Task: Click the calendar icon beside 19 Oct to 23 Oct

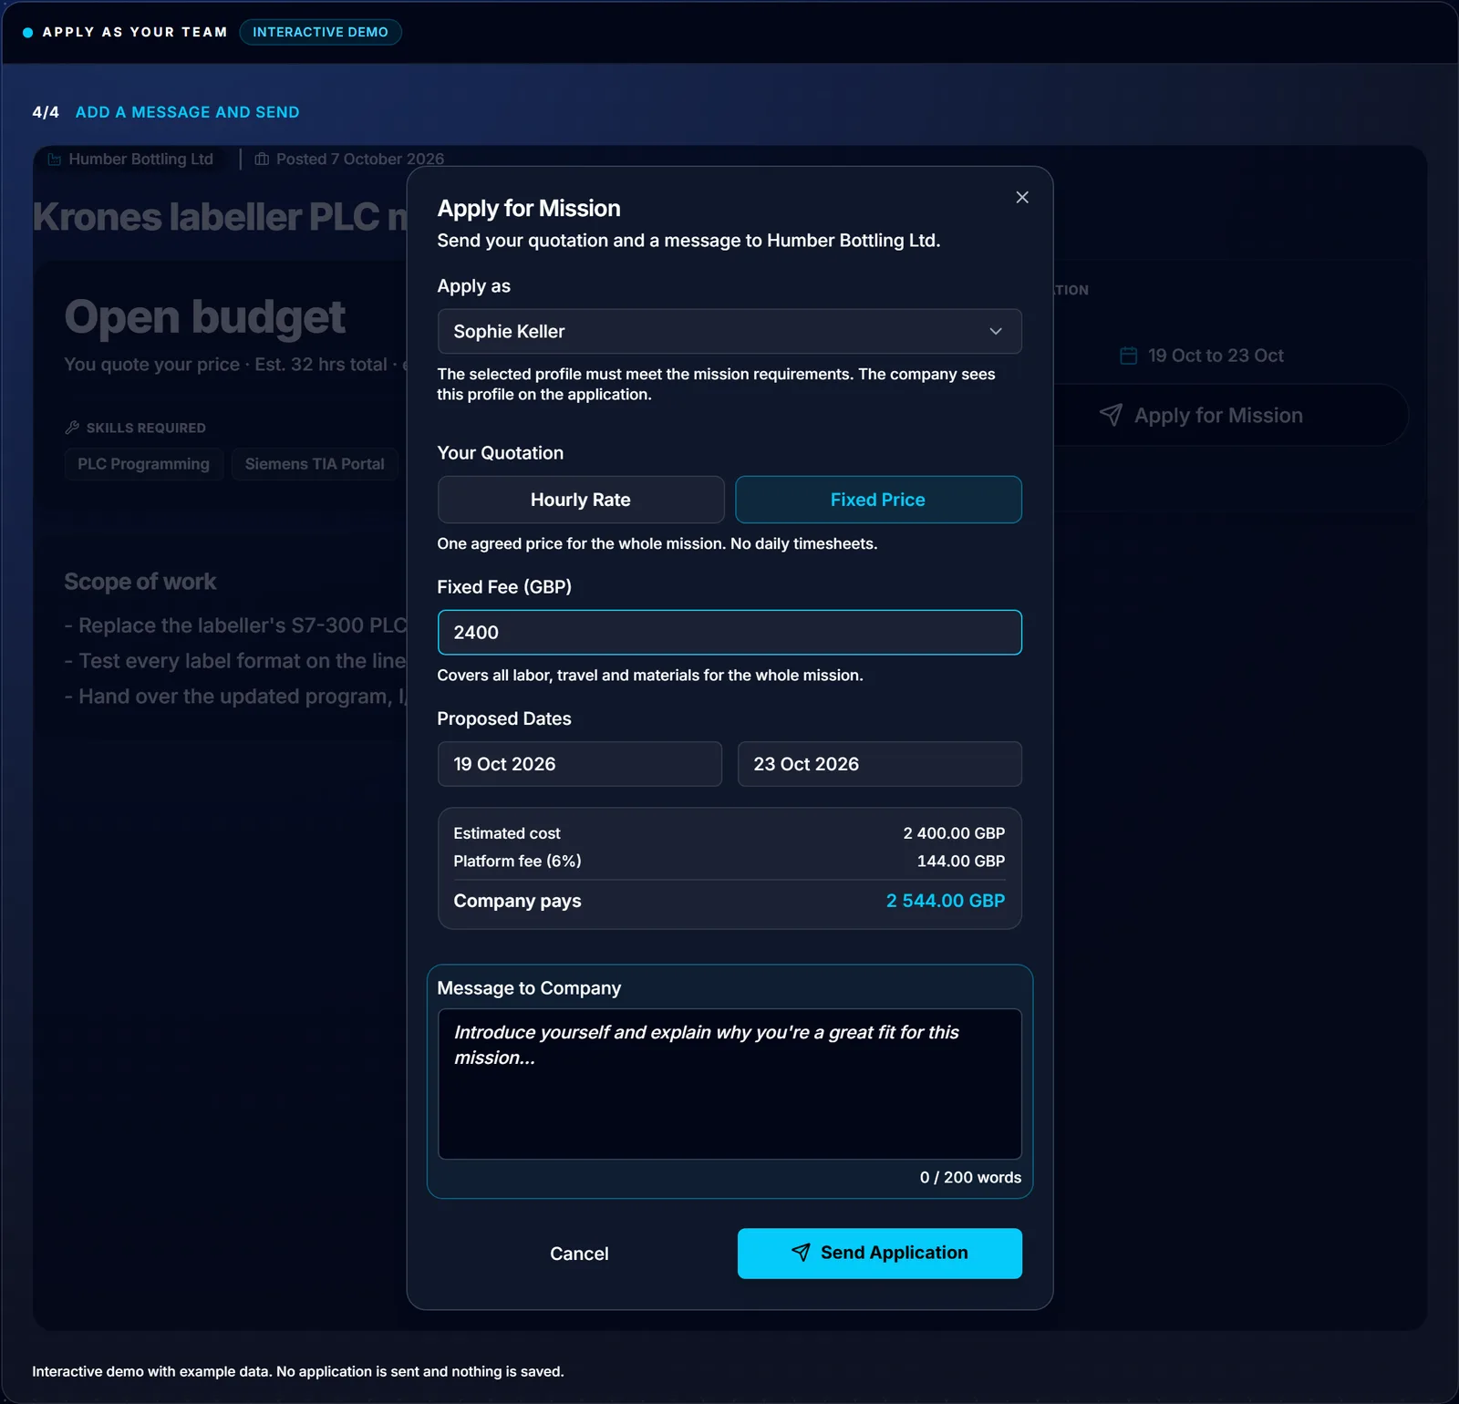Action: click(1128, 356)
